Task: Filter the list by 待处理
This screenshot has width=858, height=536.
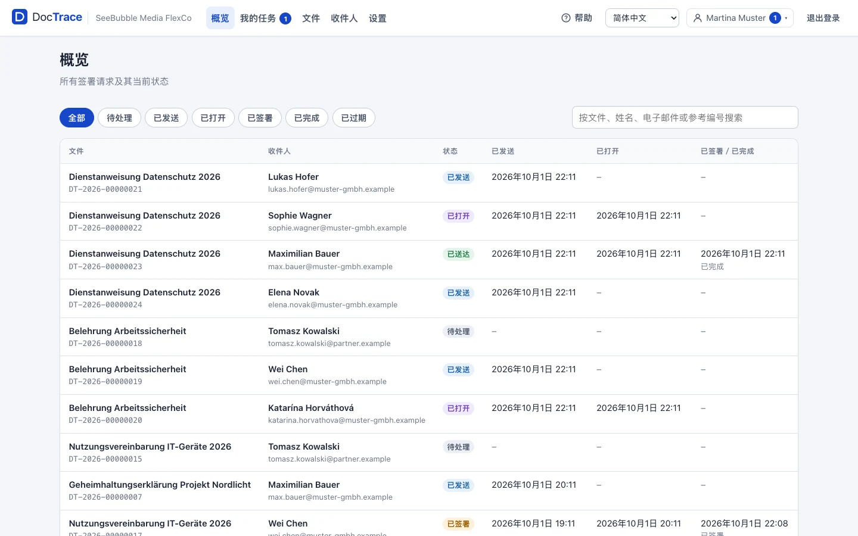Action: (119, 118)
